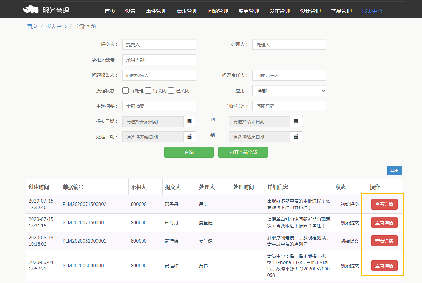Go to 请求管理 menu

click(187, 11)
